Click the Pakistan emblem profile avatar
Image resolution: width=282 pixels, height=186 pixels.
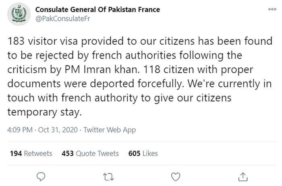tap(19, 14)
